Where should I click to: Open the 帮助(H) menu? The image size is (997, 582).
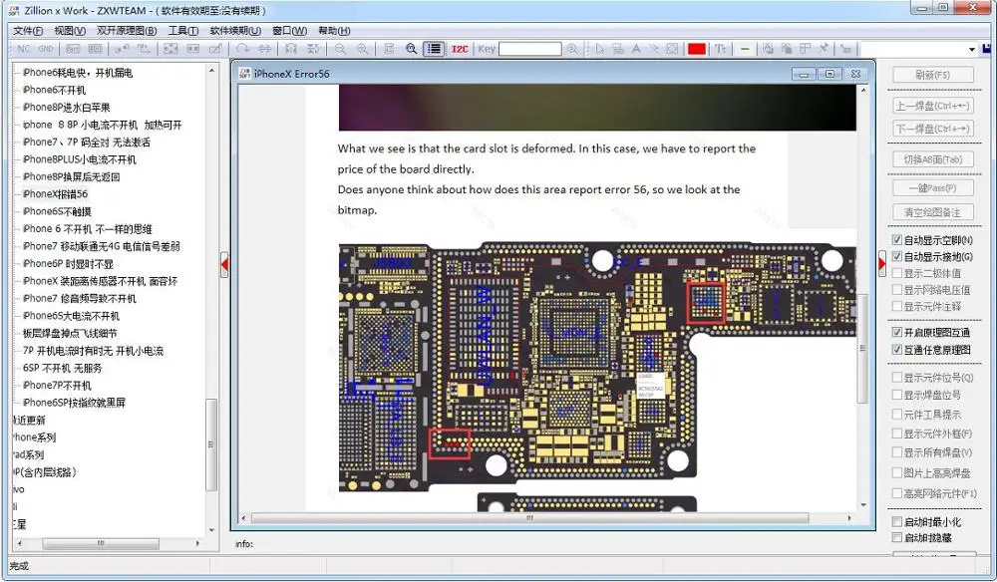point(334,31)
